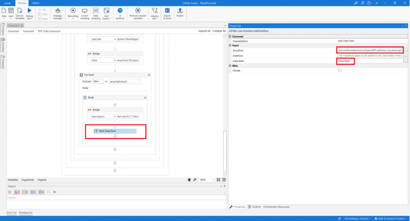Open the Project side panel
The image size is (410, 221).
(3, 29)
